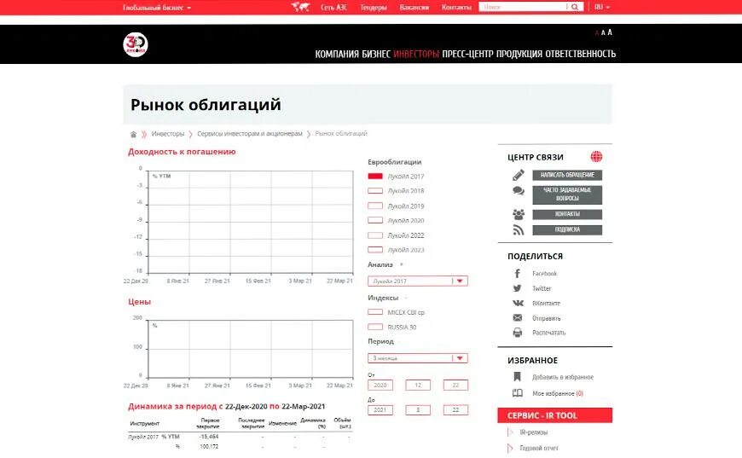Click the До day field 22

(x=455, y=409)
